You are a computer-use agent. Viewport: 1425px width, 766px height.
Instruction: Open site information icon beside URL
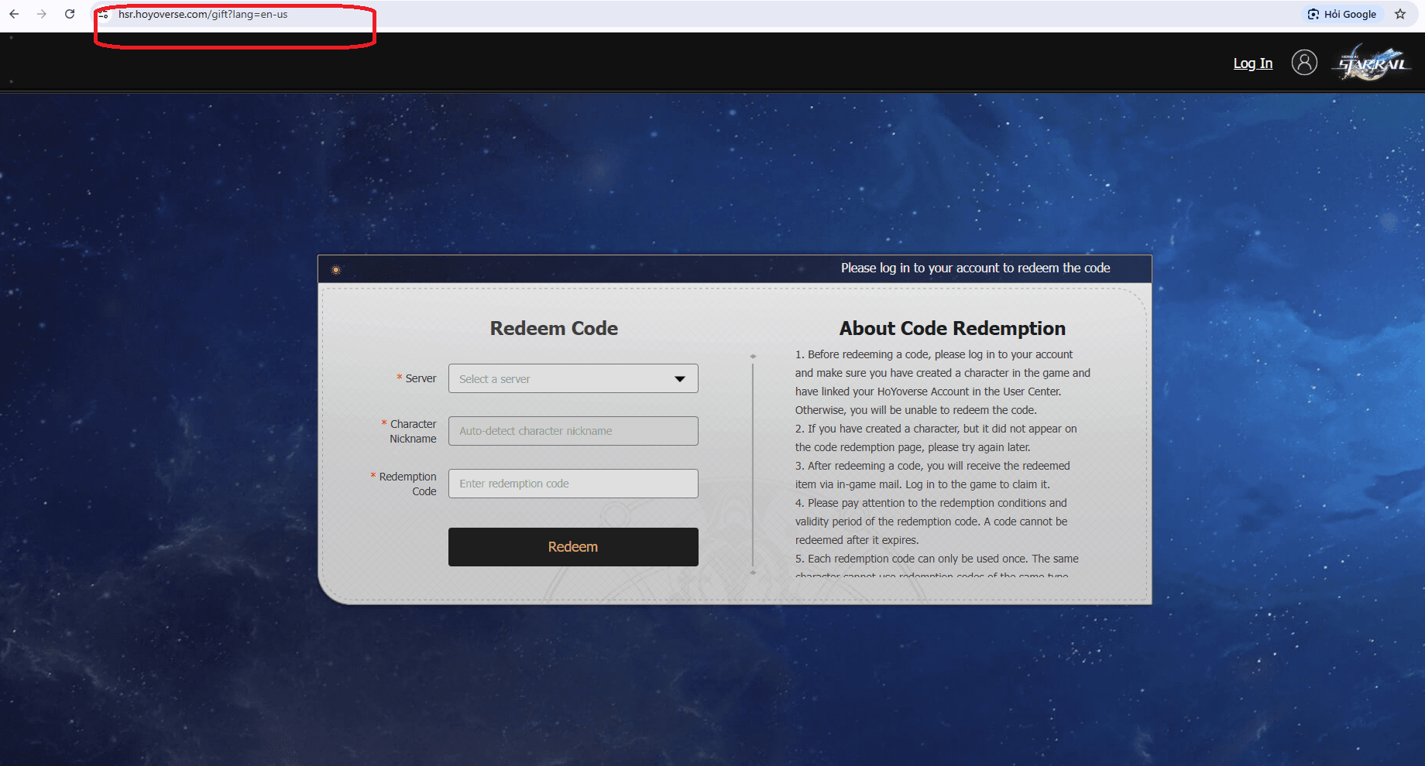(104, 15)
